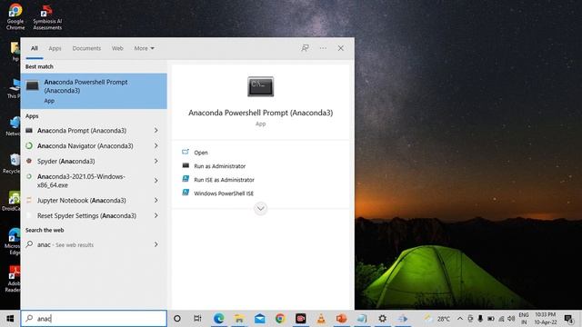Viewport: 582px width, 327px height.
Task: Click the Spyder app icon in results
Action: tap(29, 161)
